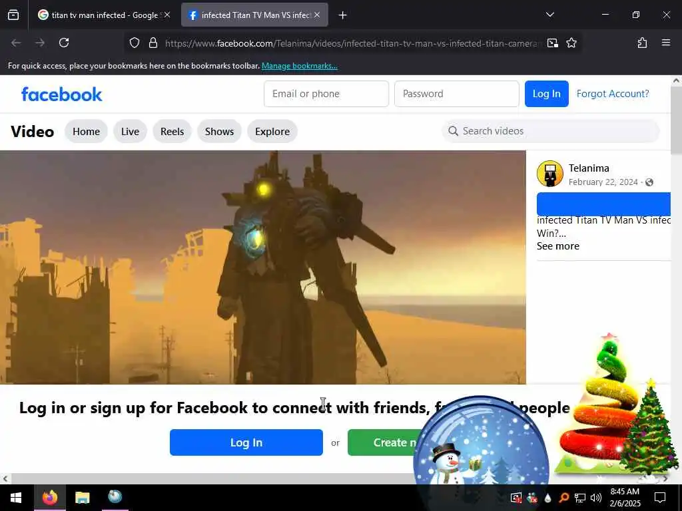The image size is (682, 511).
Task: Go back to previous page
Action: (x=16, y=43)
